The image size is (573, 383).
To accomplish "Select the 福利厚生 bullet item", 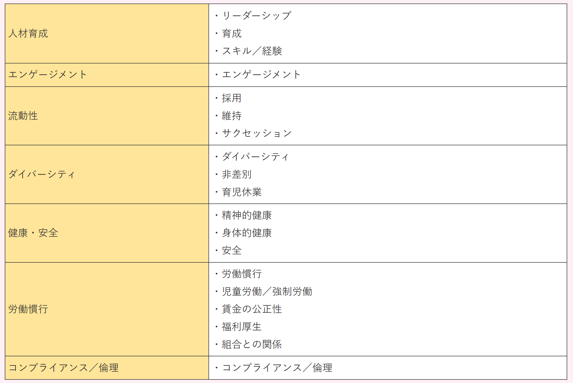I will coord(242,327).
